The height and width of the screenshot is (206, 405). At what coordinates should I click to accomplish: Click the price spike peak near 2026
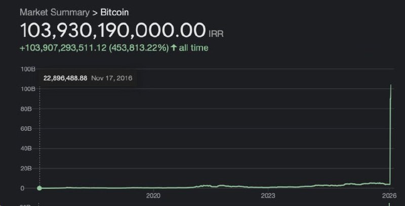point(391,85)
